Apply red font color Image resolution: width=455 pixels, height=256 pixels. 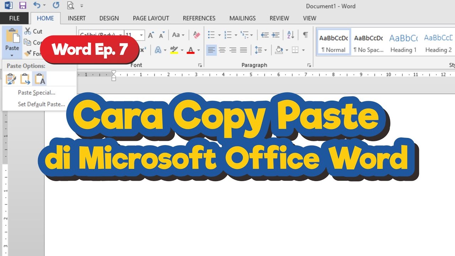click(x=191, y=50)
